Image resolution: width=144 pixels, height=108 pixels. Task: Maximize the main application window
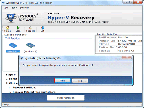pyautogui.click(x=131, y=2)
